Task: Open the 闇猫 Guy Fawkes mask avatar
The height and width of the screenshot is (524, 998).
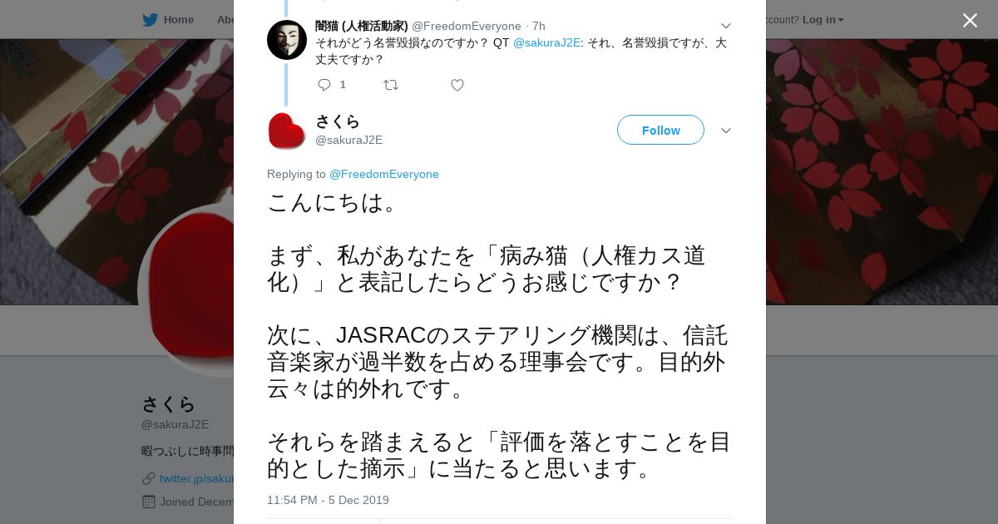Action: click(287, 40)
